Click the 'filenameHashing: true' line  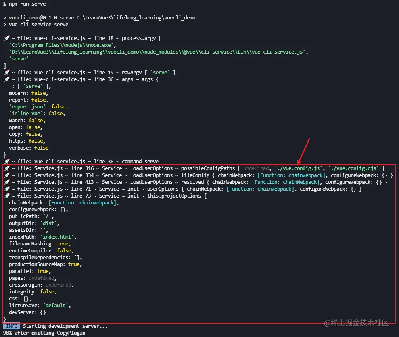click(40, 244)
